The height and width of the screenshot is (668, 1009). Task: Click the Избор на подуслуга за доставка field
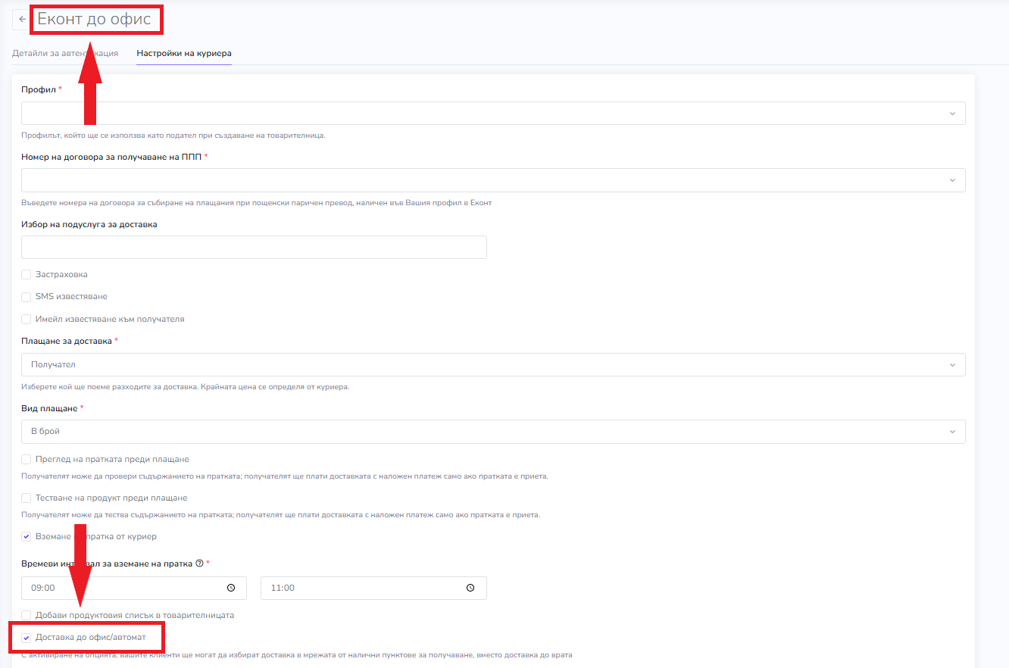(x=254, y=248)
